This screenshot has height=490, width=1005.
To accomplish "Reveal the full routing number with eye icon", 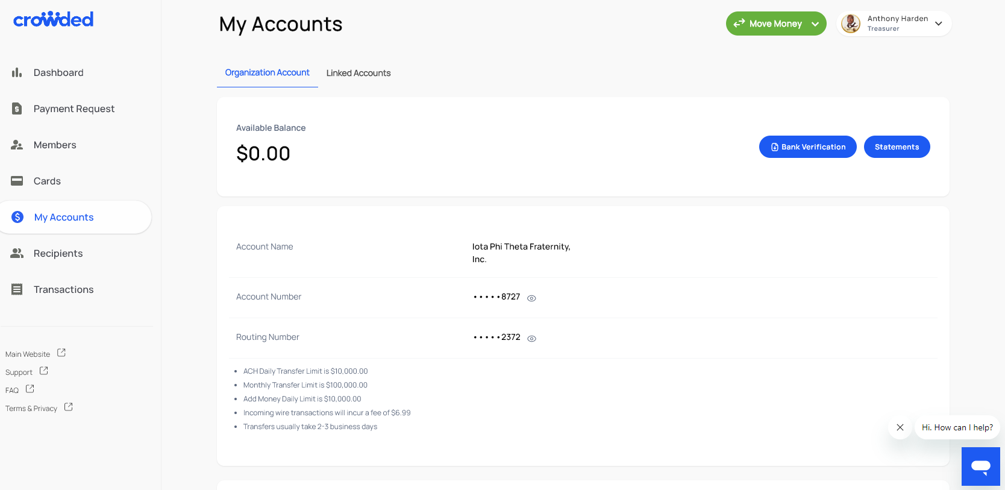I will coord(531,338).
